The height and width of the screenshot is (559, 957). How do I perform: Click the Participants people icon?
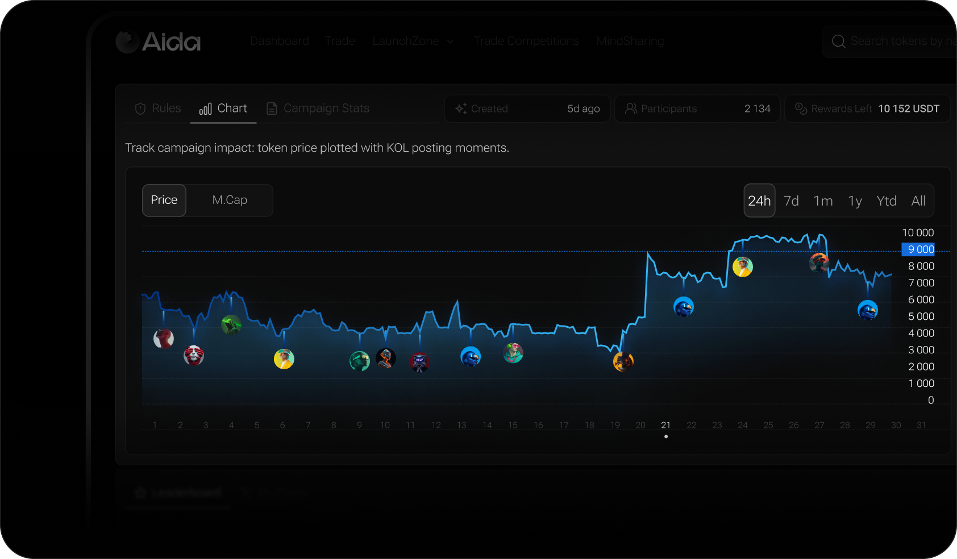(x=631, y=109)
